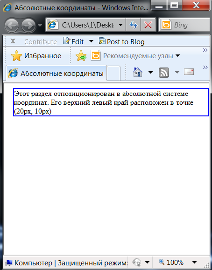Open the security status dropdown arrow
This screenshot has height=270, width=212.
coord(148,263)
